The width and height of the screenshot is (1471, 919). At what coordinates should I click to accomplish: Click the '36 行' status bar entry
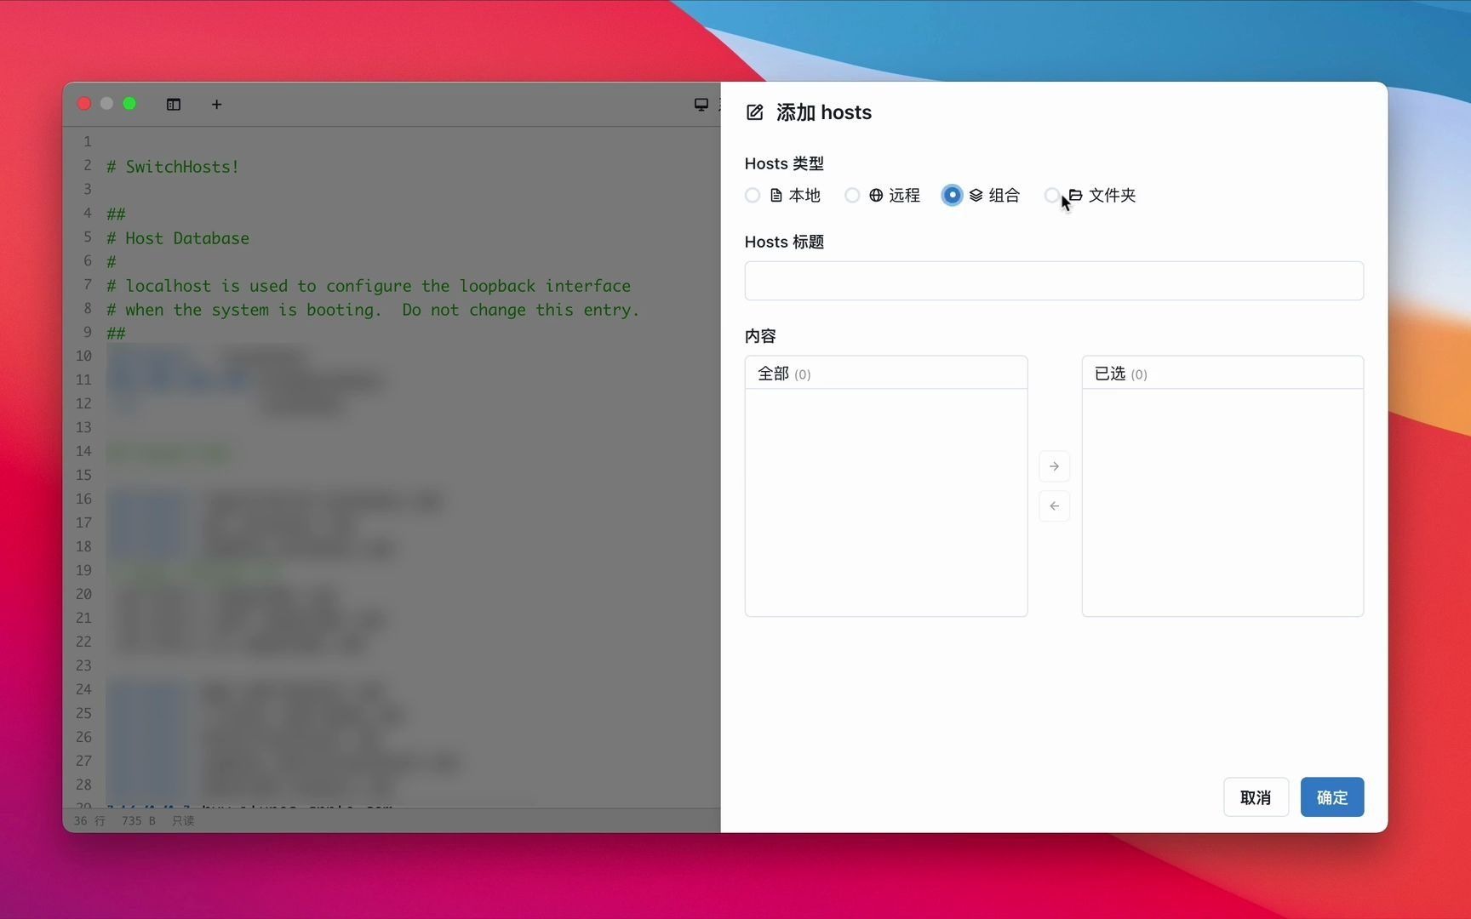pyautogui.click(x=89, y=821)
